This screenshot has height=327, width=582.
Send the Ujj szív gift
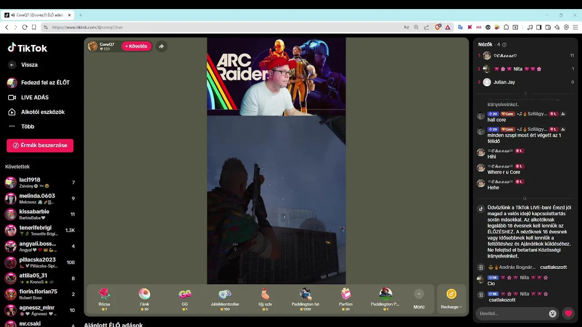(265, 299)
